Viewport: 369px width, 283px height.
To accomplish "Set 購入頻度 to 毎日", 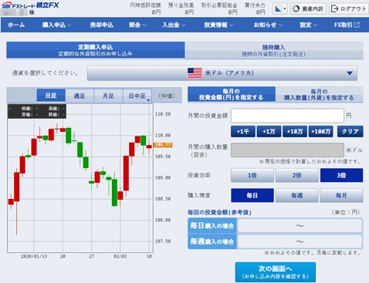I will [252, 195].
